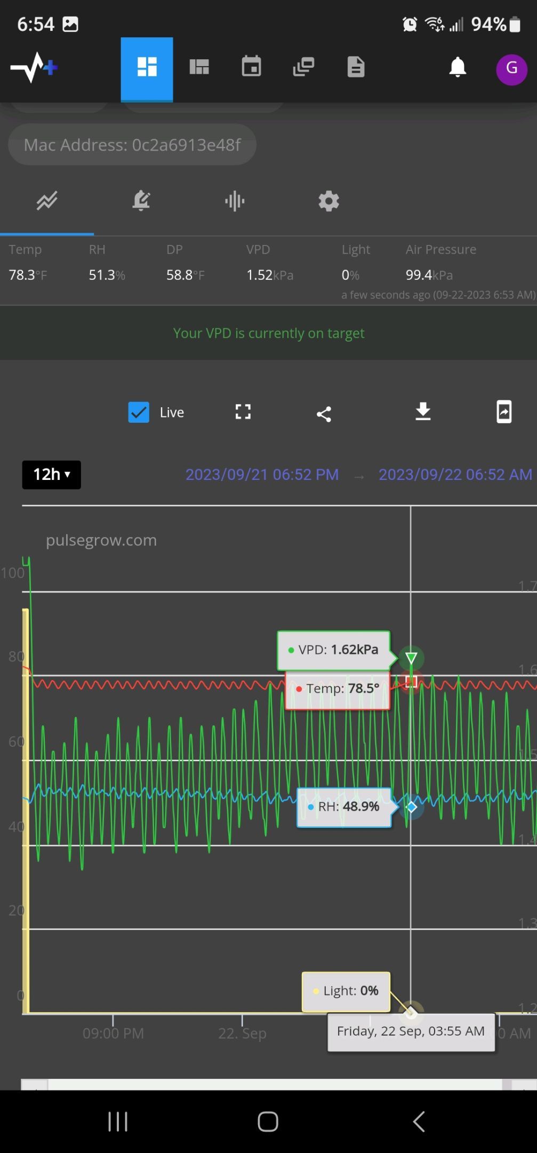This screenshot has width=537, height=1153.
Task: Open the document report icon
Action: coord(356,67)
